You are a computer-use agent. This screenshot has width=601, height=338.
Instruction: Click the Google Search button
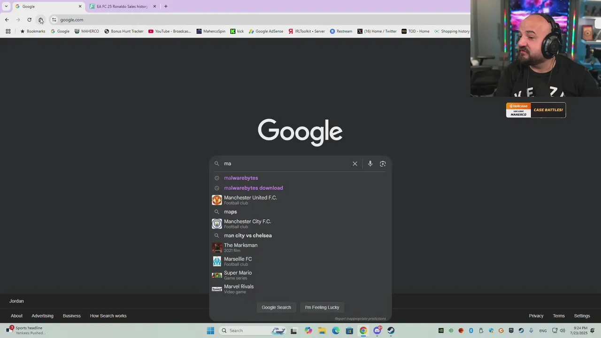pyautogui.click(x=276, y=307)
